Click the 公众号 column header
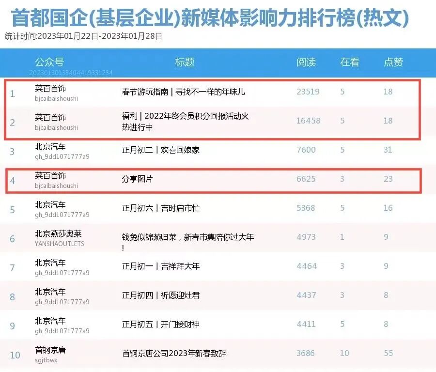Image resolution: width=436 pixels, height=372 pixels. [49, 62]
